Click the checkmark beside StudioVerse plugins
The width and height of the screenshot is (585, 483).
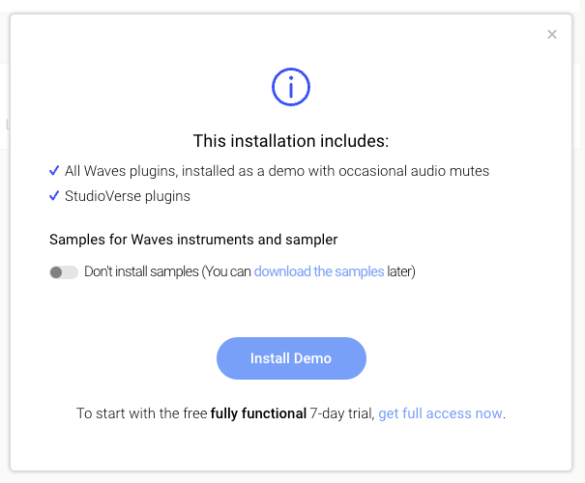click(x=54, y=195)
